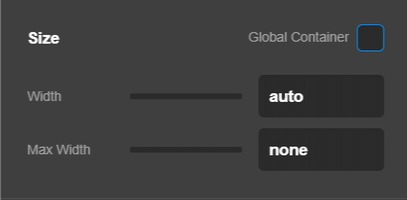Click the Max Width slider track
The height and width of the screenshot is (200, 407).
[x=185, y=150]
